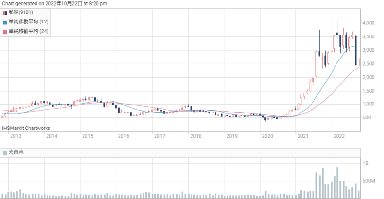Click the chart generated timestamp text
Image resolution: width=384 pixels, height=199 pixels.
55,4
